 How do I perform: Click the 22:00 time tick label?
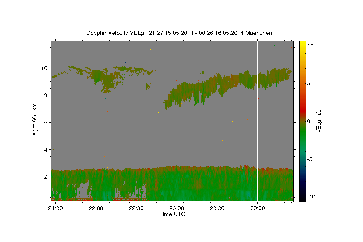point(96,208)
